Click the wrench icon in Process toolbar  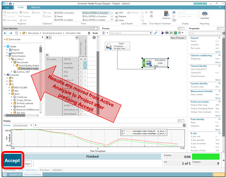(156, 33)
